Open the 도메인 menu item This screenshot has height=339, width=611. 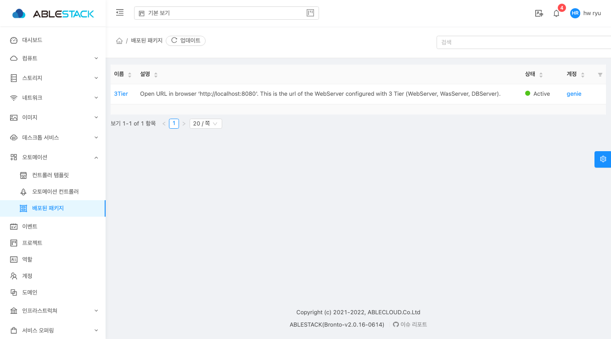tap(53, 293)
